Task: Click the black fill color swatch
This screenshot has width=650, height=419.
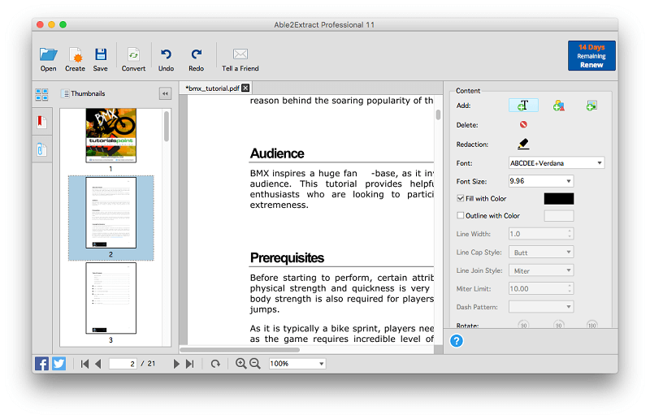Action: (x=559, y=198)
